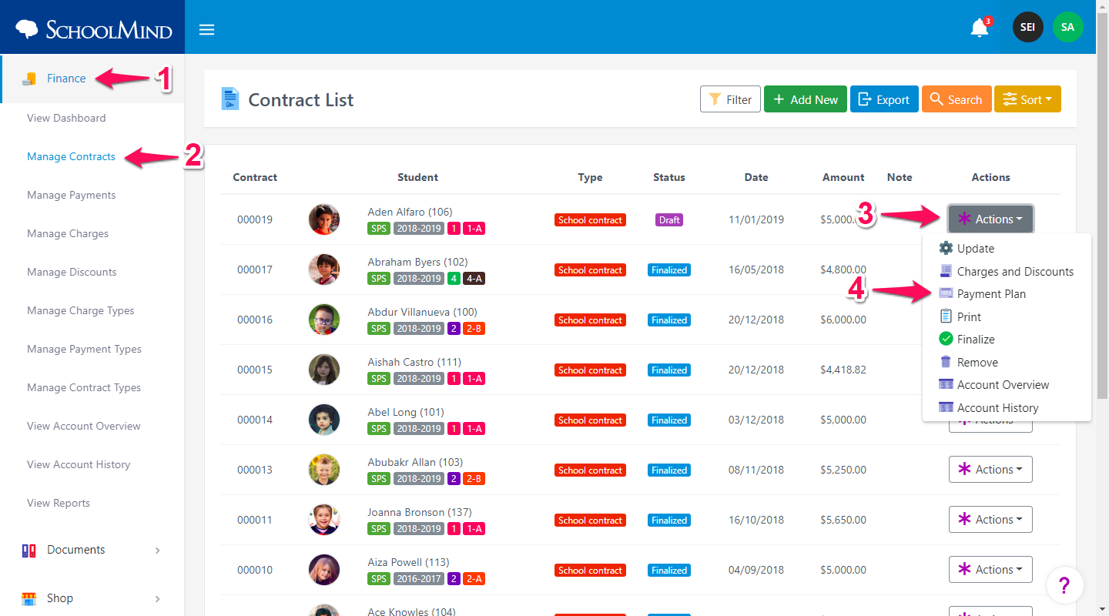1109x616 pixels.
Task: Collapse the Finance sidebar section
Action: 92,79
